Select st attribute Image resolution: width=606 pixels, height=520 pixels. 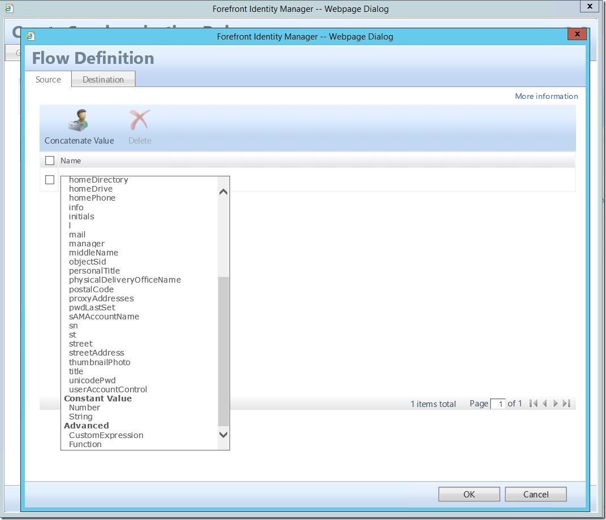coord(73,335)
